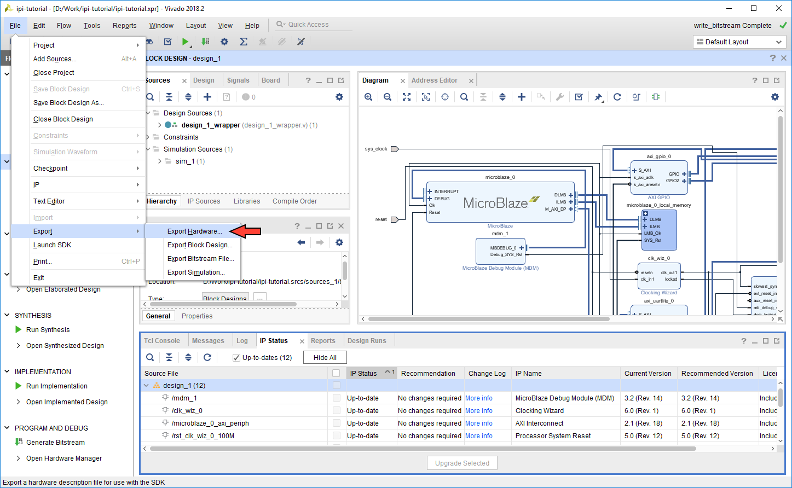The width and height of the screenshot is (792, 488).
Task: Click the green Run button in main toolbar
Action: click(x=186, y=42)
